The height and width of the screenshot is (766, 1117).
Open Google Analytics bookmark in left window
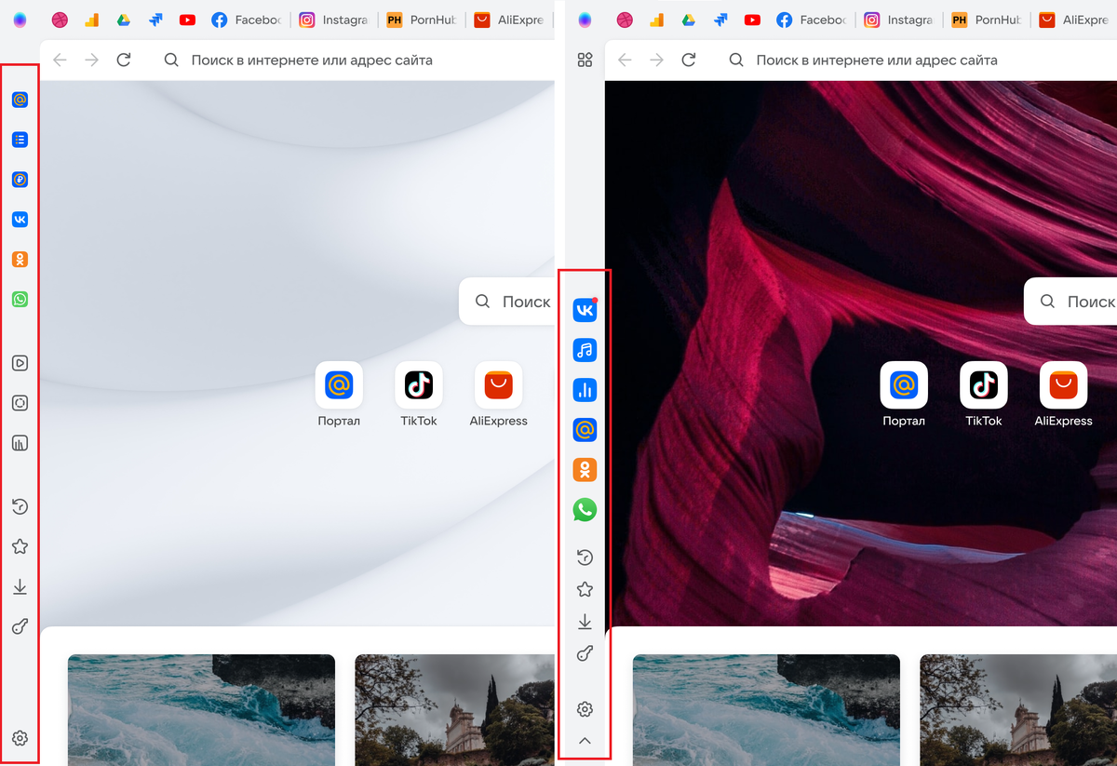click(x=91, y=20)
